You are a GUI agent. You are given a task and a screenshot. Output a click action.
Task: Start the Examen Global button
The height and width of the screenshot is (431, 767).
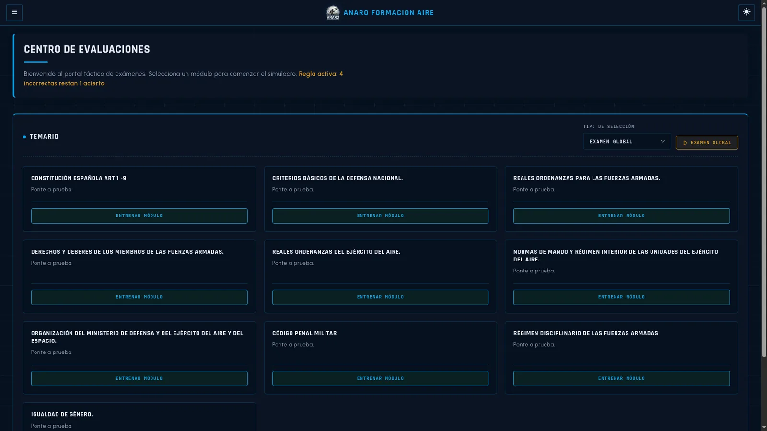coord(707,143)
